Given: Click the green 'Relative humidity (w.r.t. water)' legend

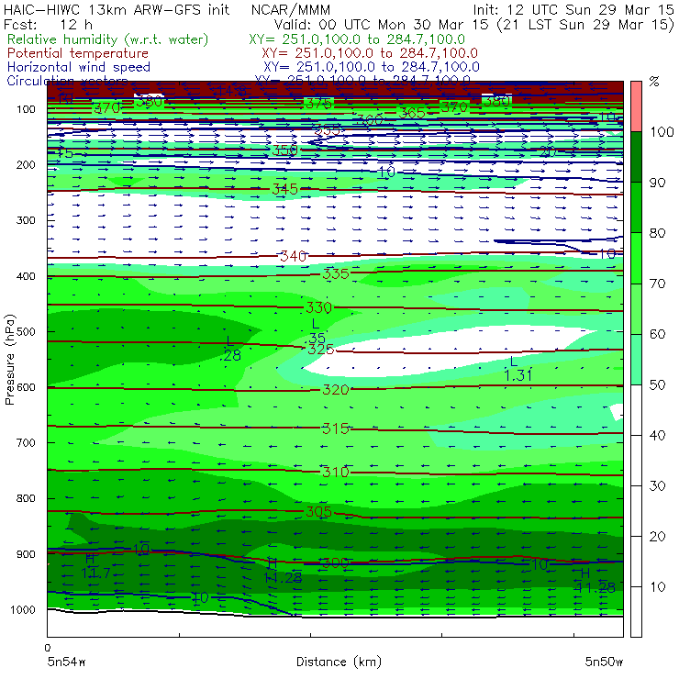Looking at the screenshot, I should (108, 39).
